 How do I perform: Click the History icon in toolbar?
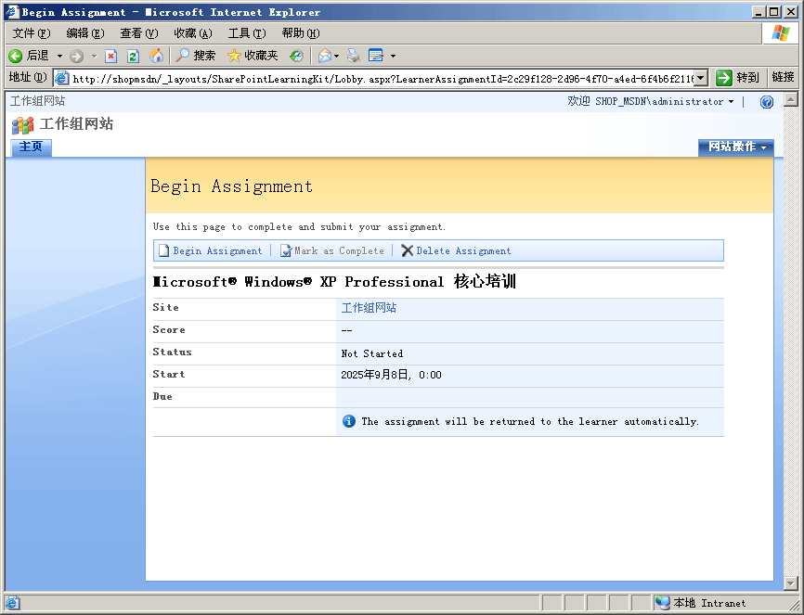coord(296,56)
